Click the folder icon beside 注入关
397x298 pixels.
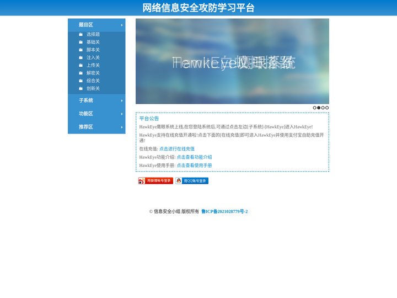click(81, 57)
